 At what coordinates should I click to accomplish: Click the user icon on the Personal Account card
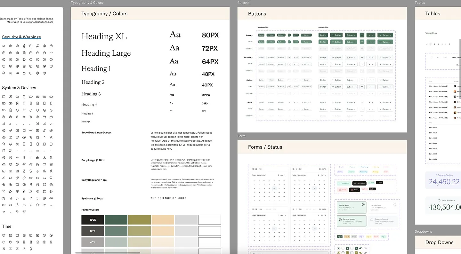(x=340, y=220)
